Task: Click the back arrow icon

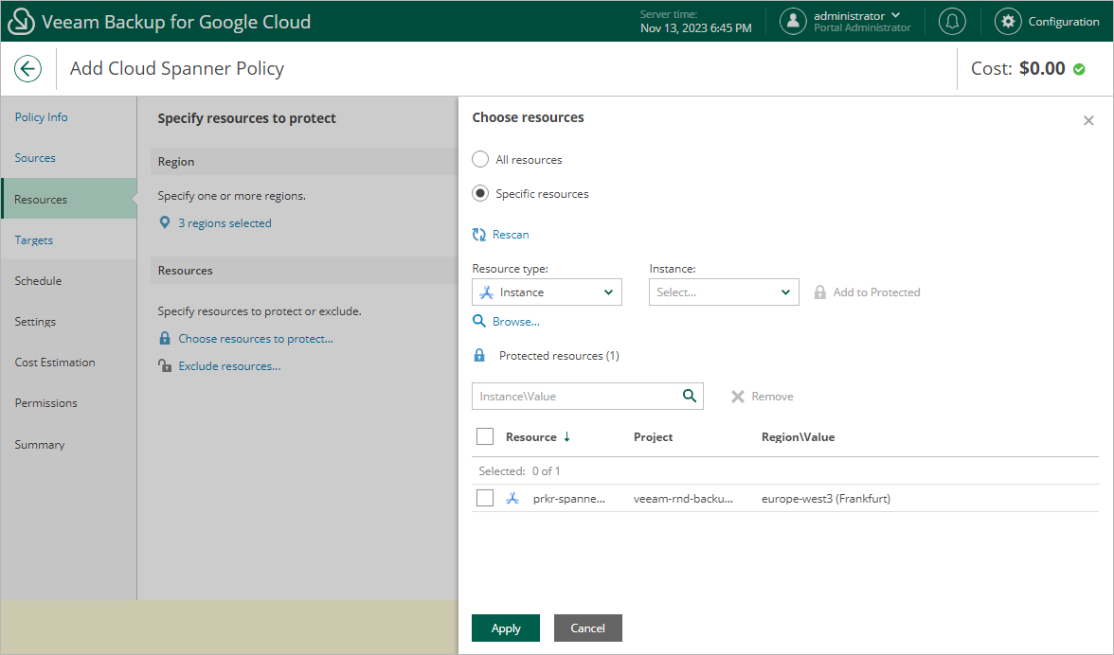Action: 27,68
